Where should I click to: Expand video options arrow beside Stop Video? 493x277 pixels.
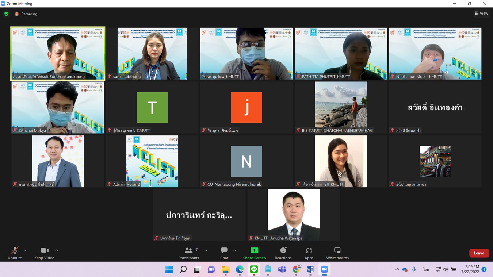point(56,250)
